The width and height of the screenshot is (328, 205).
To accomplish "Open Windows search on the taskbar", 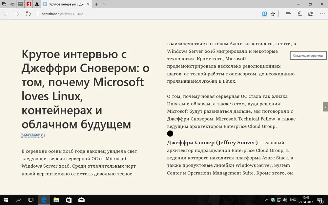I will [18, 200].
